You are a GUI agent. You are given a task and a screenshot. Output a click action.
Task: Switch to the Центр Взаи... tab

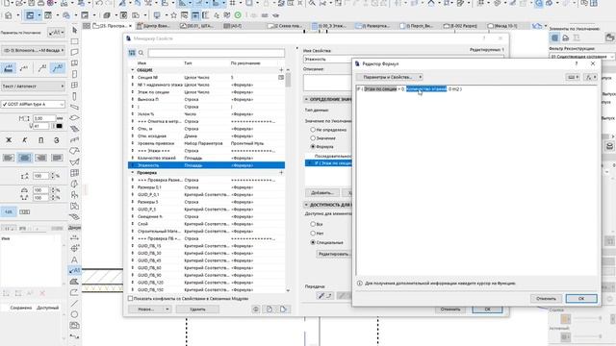click(x=154, y=26)
